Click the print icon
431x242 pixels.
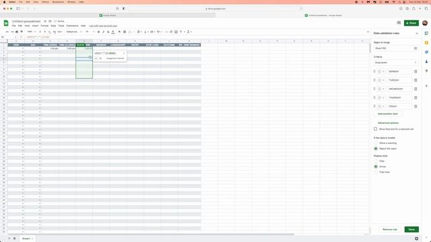(17, 32)
